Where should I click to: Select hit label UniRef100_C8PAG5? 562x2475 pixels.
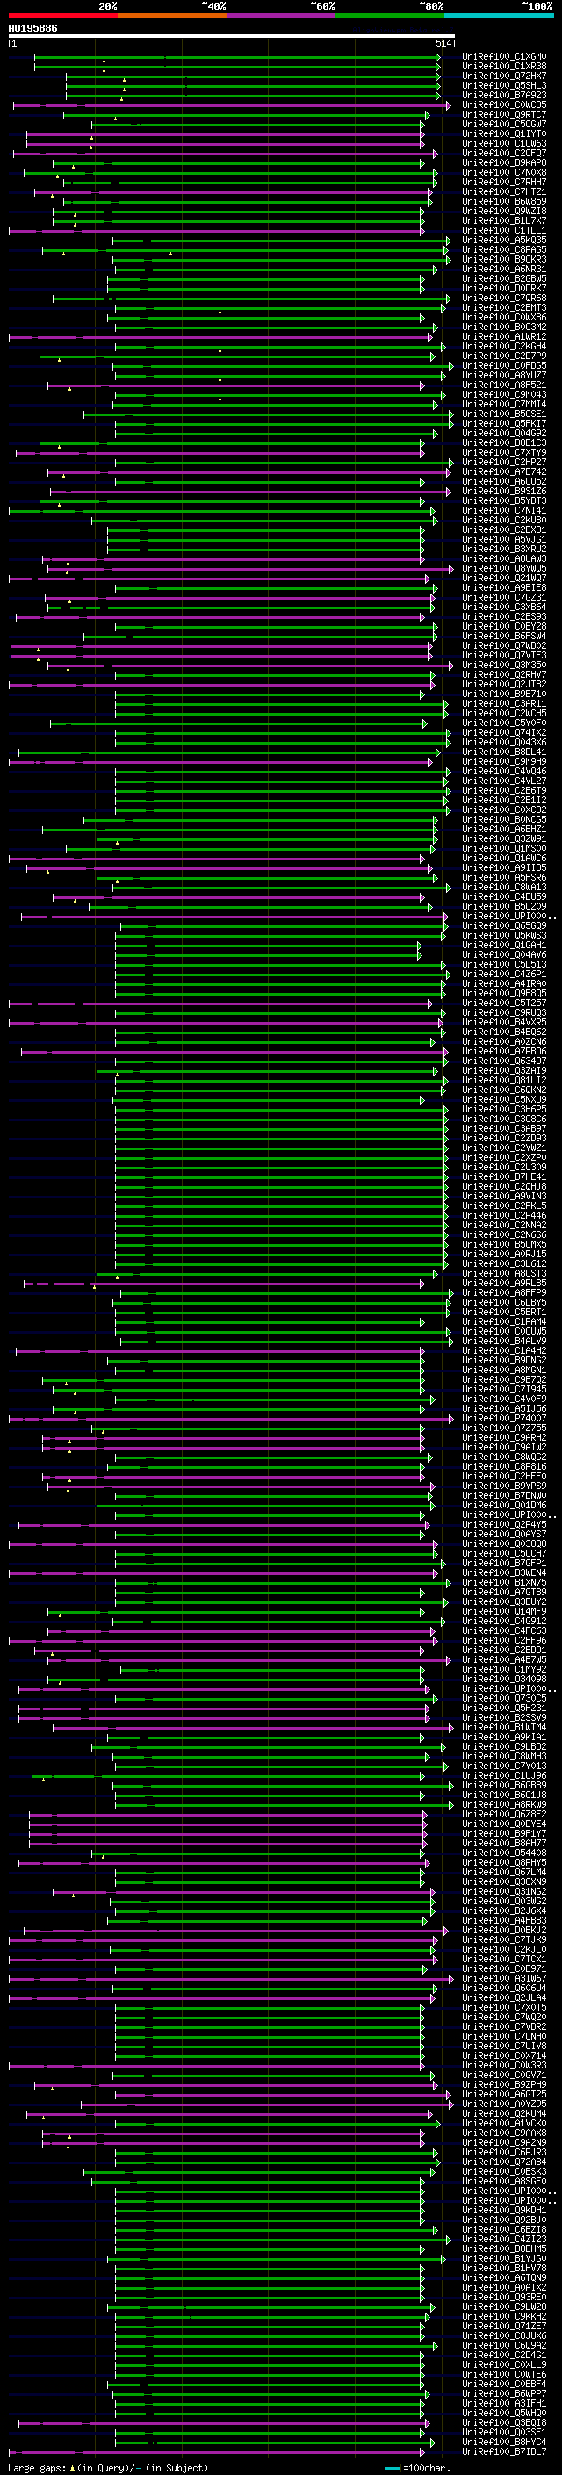pos(504,250)
